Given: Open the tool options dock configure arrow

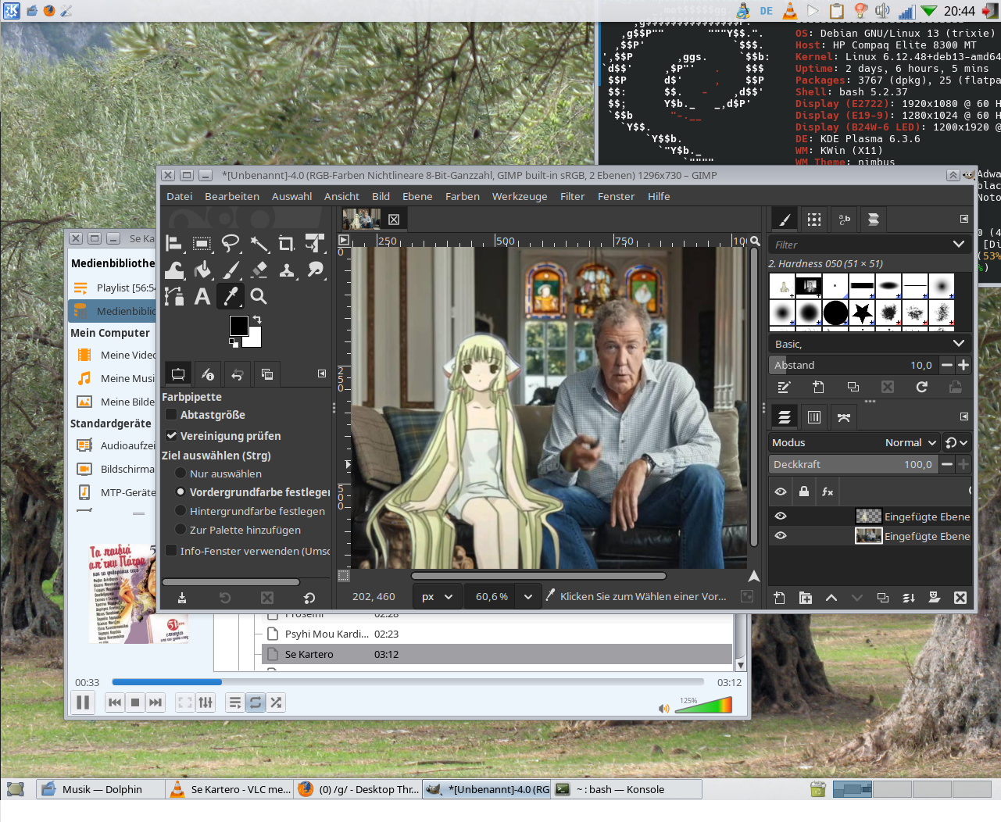Looking at the screenshot, I should tap(322, 374).
